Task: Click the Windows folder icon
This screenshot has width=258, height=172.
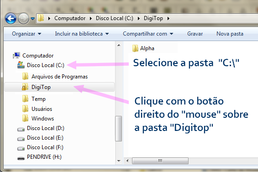Action: (25, 118)
